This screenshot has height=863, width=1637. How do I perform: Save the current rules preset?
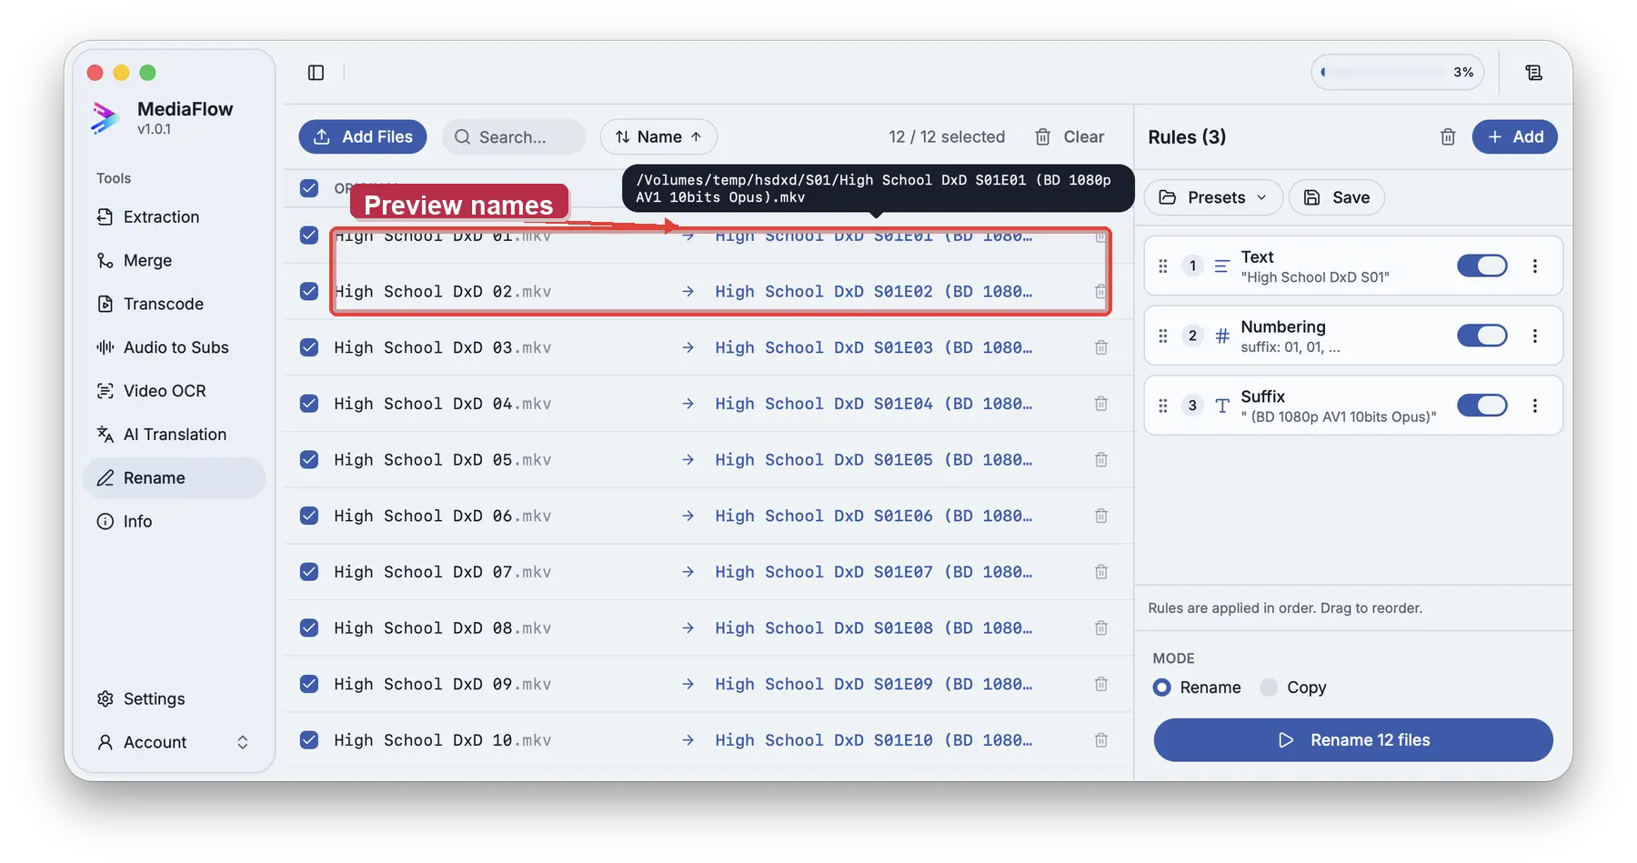tap(1336, 197)
